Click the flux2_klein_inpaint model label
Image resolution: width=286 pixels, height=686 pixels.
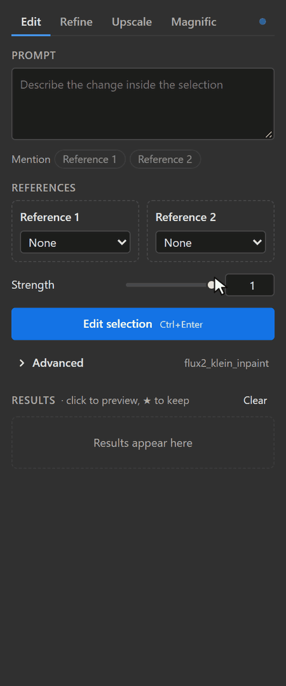click(226, 363)
